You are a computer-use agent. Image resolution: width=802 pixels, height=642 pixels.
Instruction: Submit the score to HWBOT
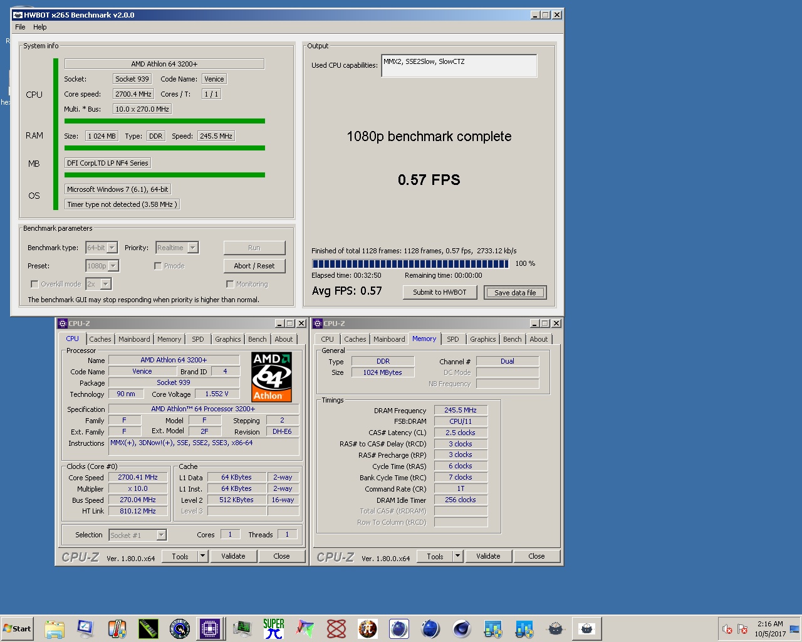439,292
